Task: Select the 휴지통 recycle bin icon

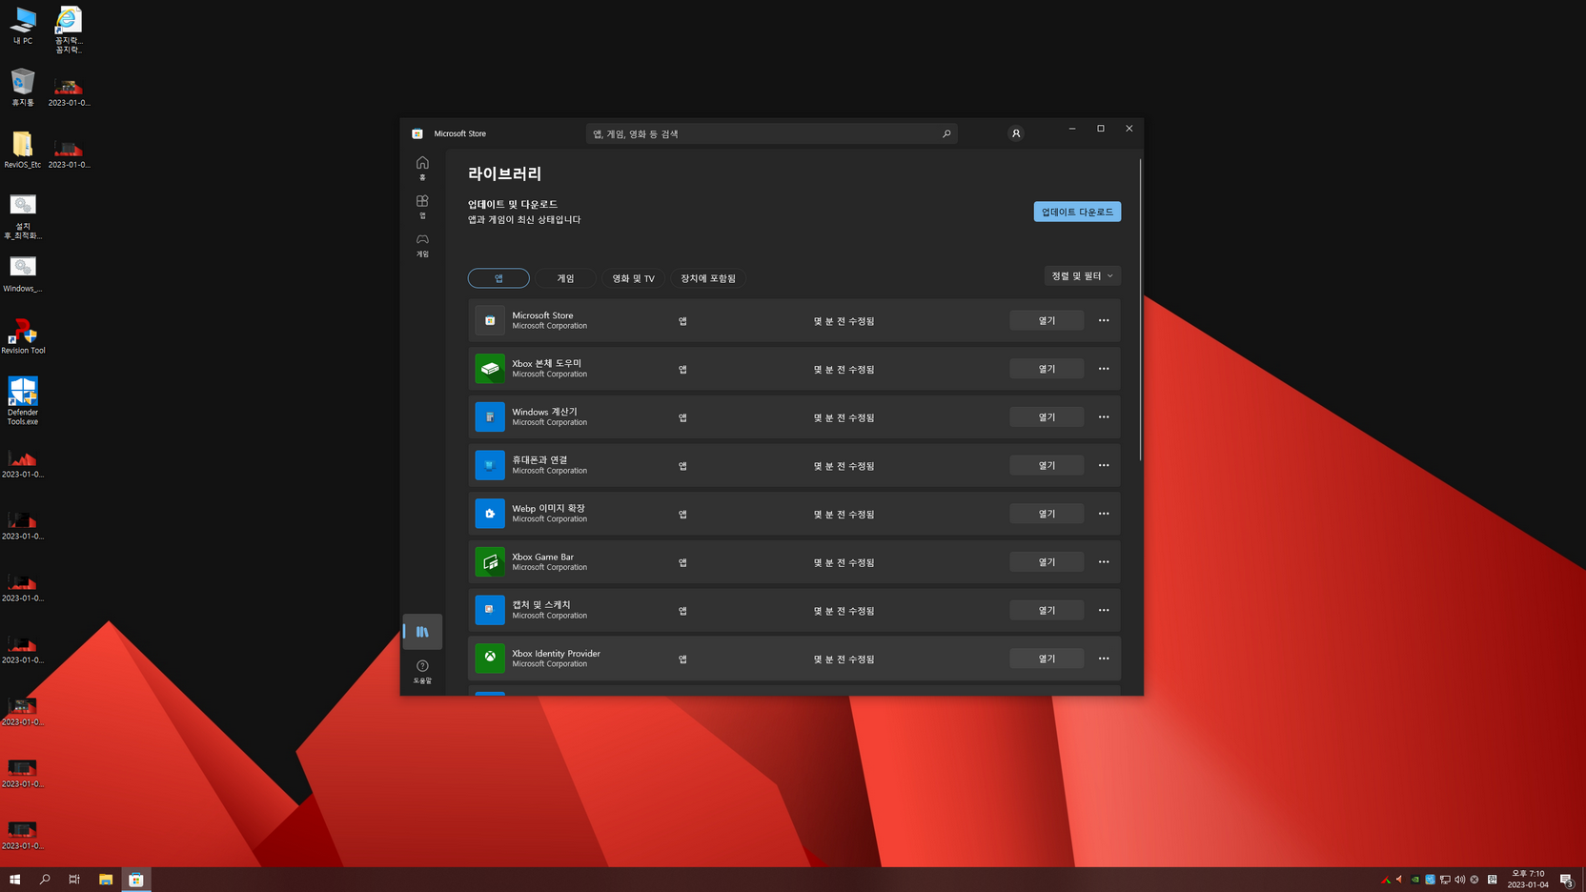Action: [x=23, y=87]
